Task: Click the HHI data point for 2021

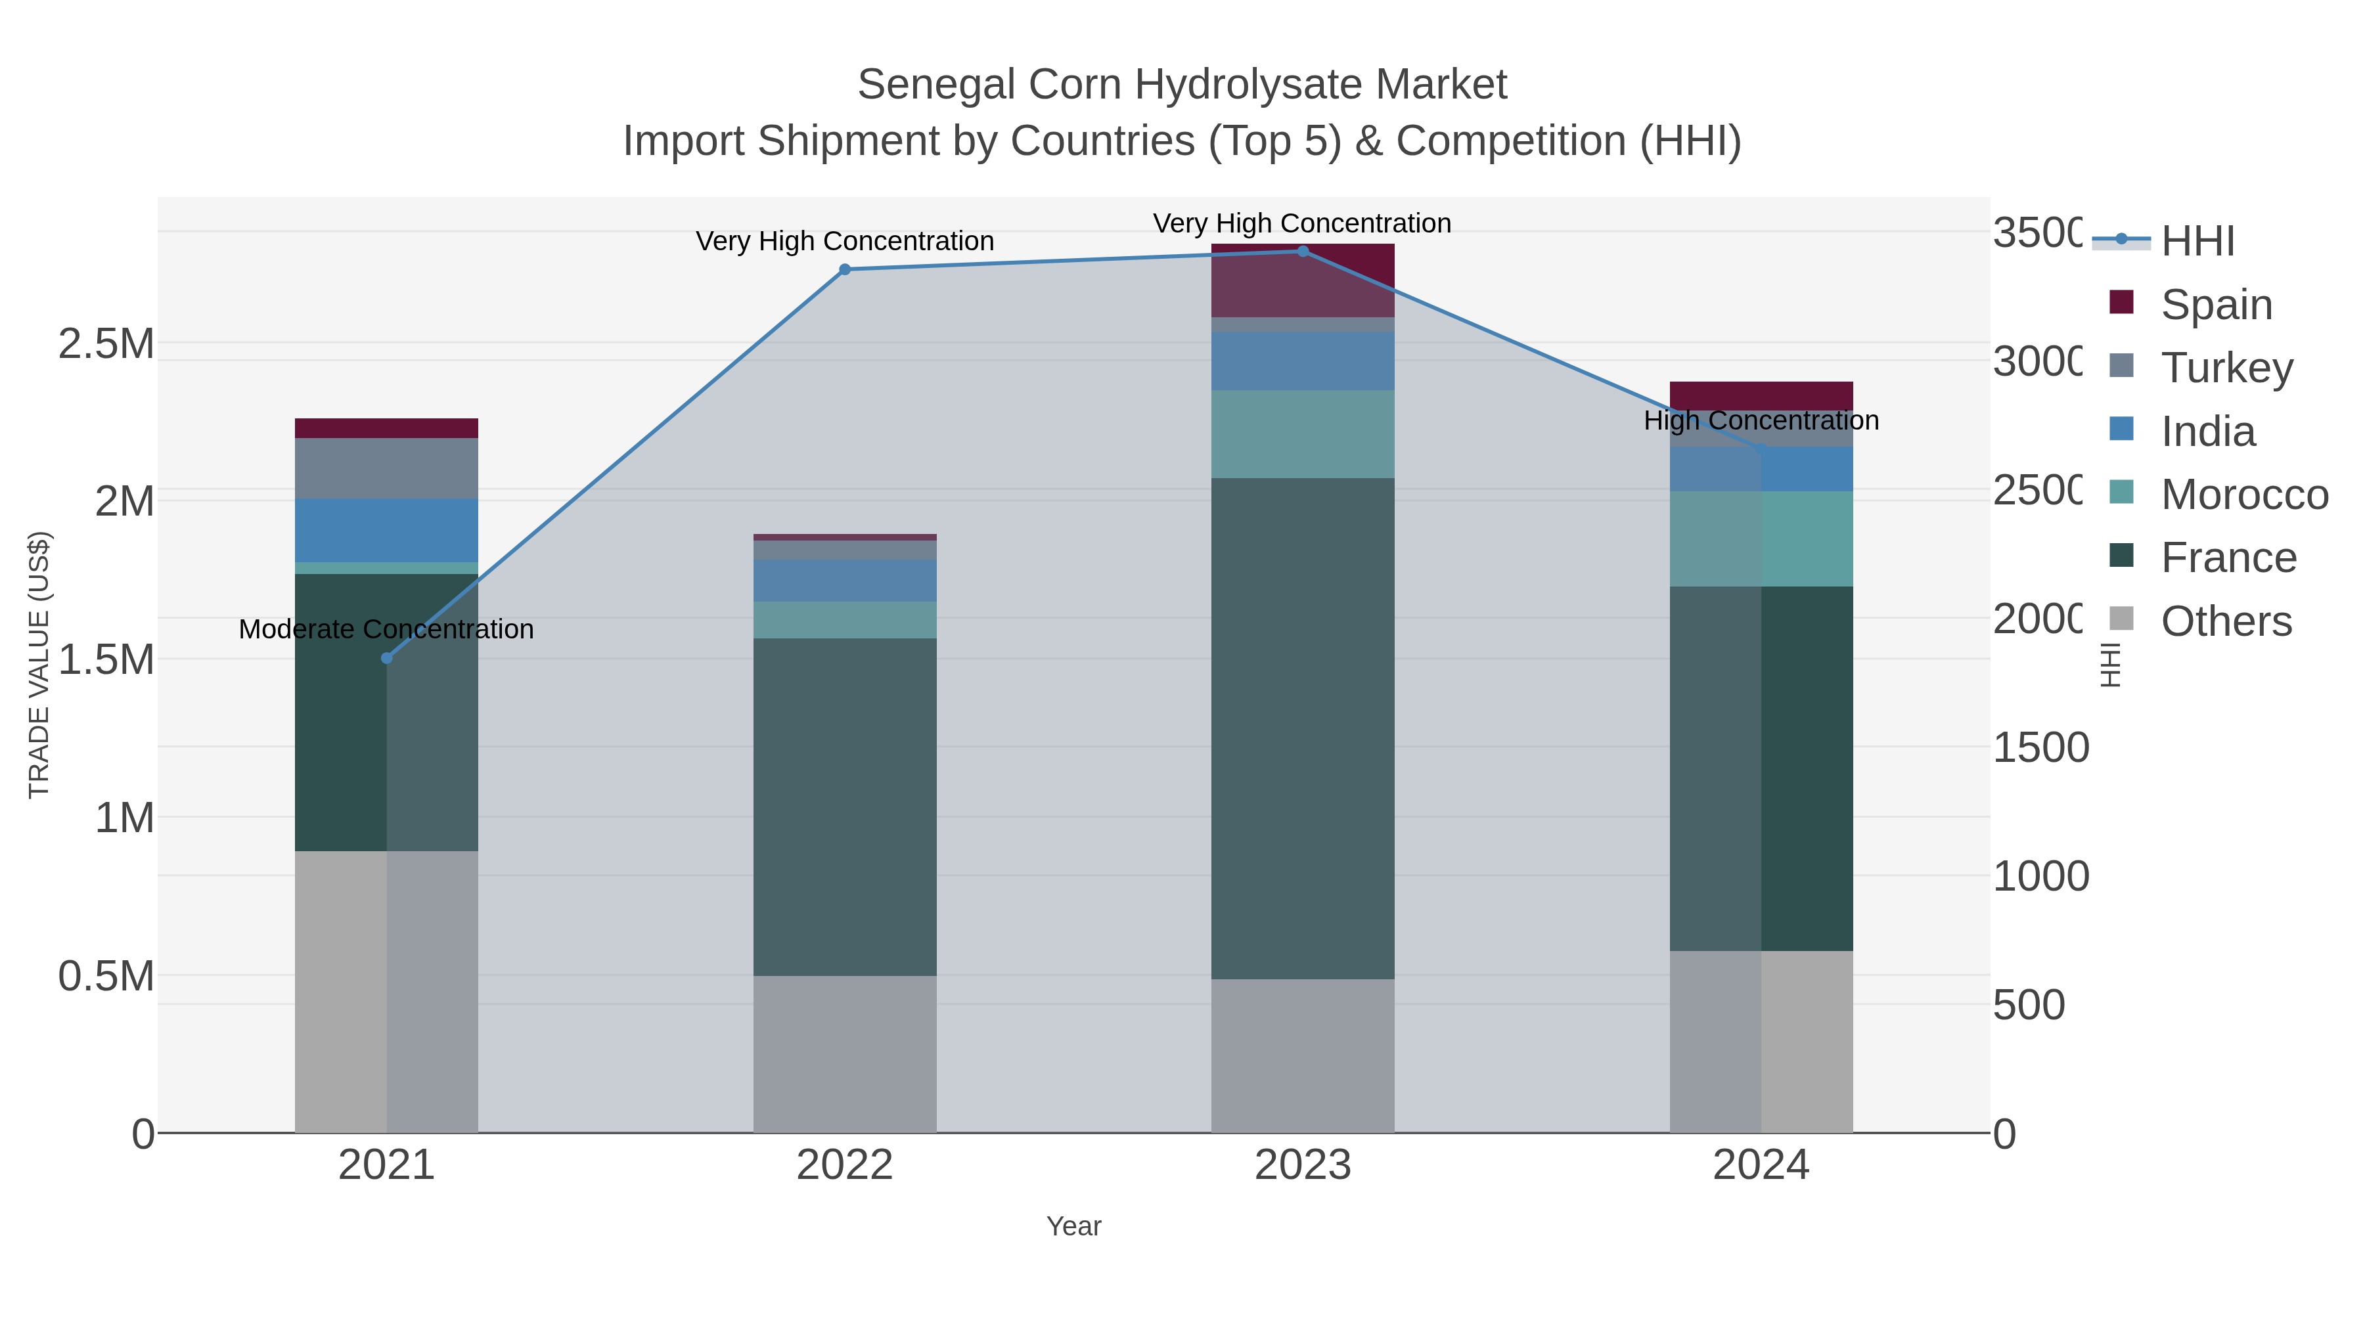Action: pyautogui.click(x=386, y=658)
